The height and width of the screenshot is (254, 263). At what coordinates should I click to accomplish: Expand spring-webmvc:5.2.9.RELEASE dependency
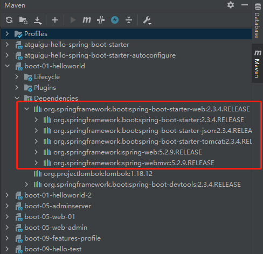[x=36, y=163]
